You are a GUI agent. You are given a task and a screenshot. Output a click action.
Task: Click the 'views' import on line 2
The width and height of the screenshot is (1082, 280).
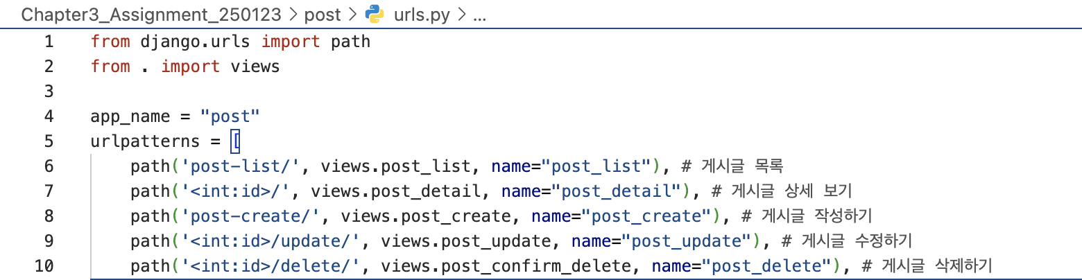coord(255,67)
